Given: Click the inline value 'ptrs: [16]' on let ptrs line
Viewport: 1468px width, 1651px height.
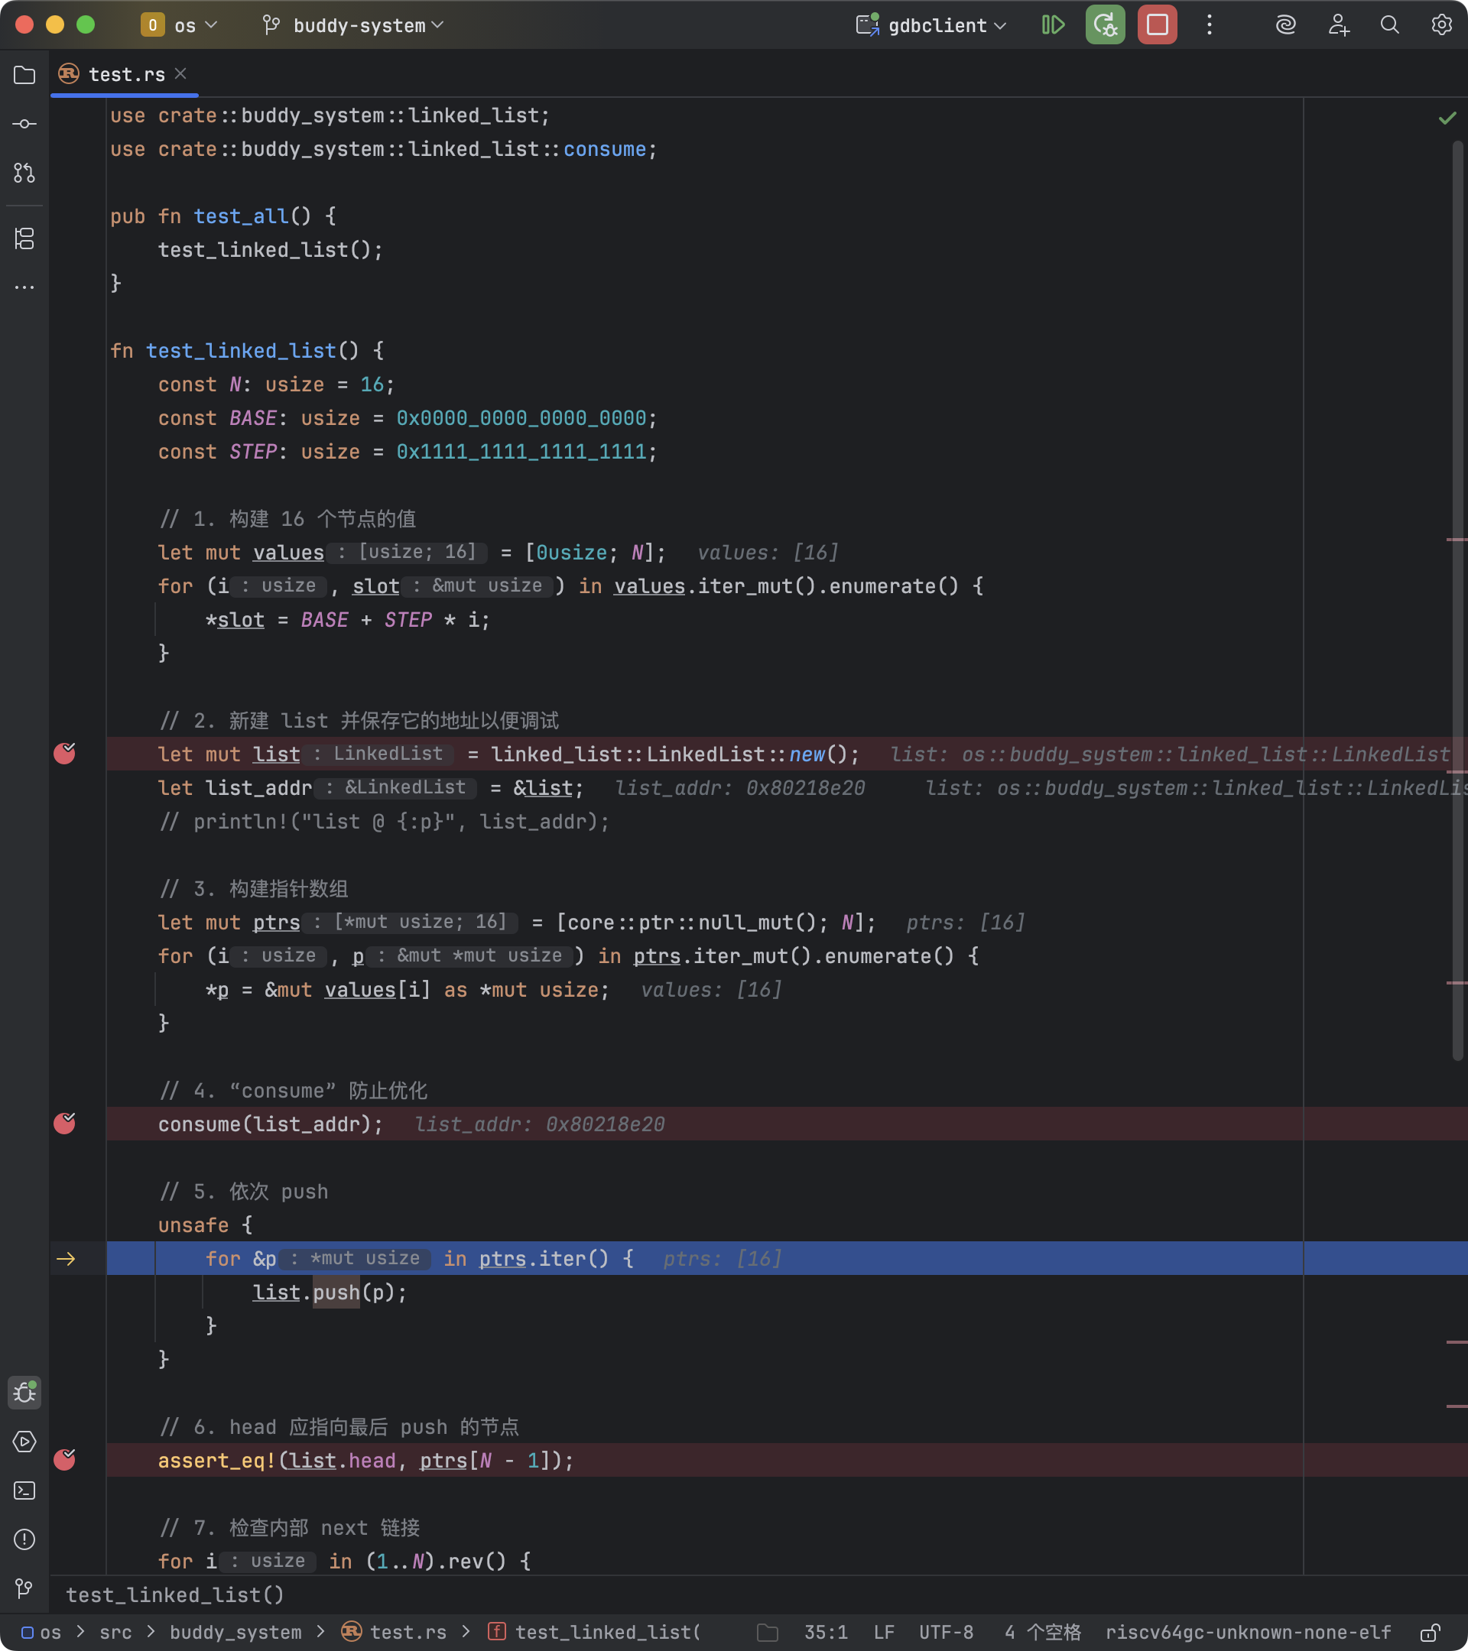Looking at the screenshot, I should pos(966,923).
